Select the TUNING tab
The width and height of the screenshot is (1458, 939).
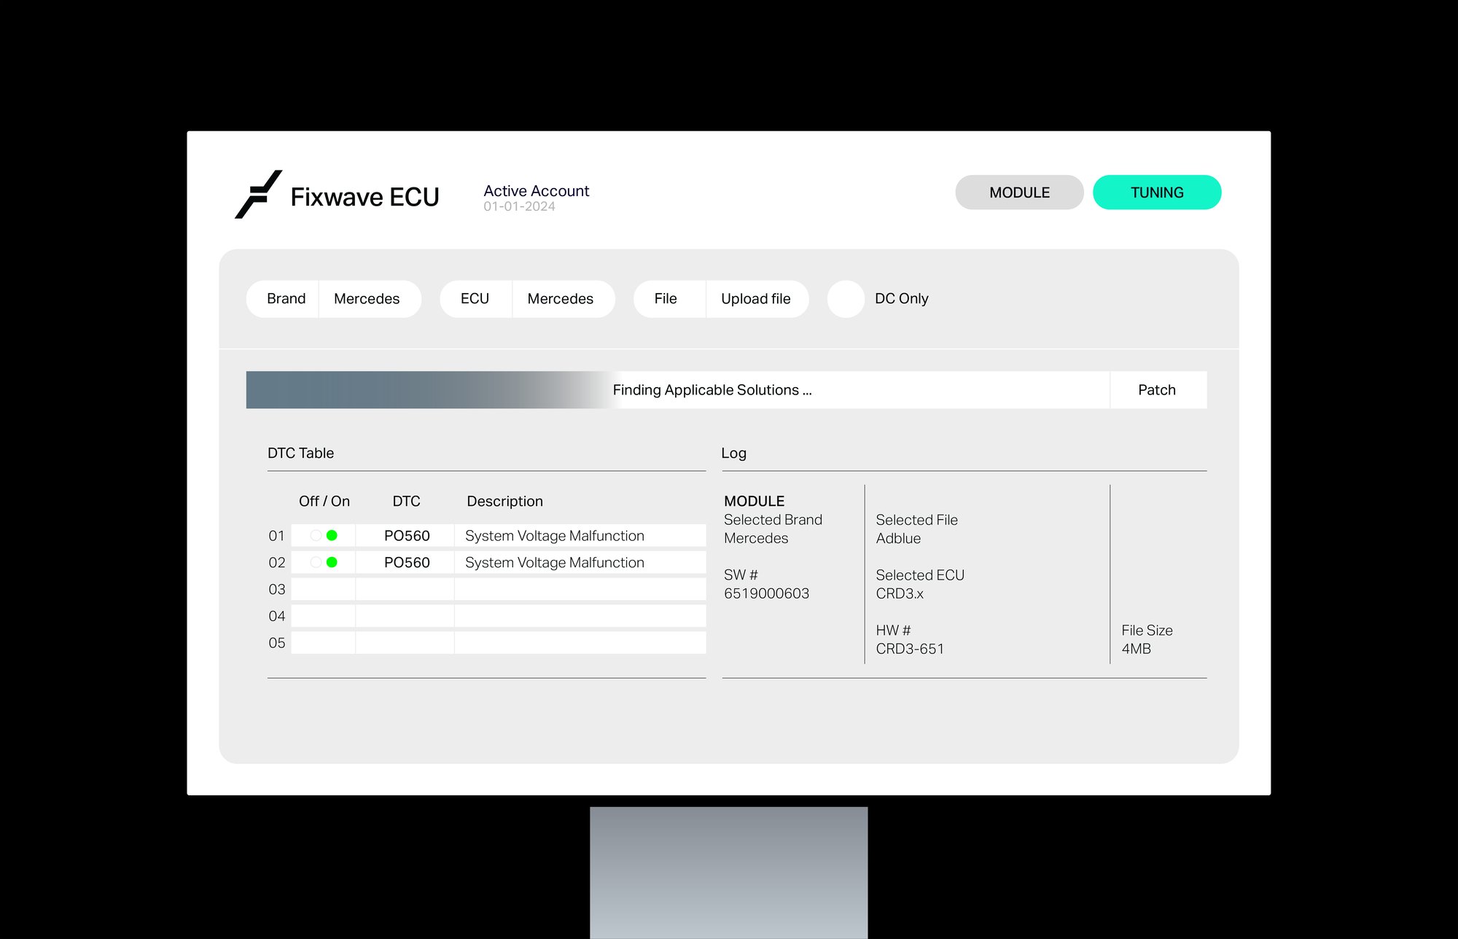1157,192
